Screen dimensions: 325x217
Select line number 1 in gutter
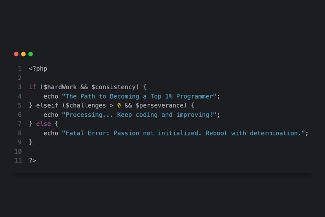(20, 69)
